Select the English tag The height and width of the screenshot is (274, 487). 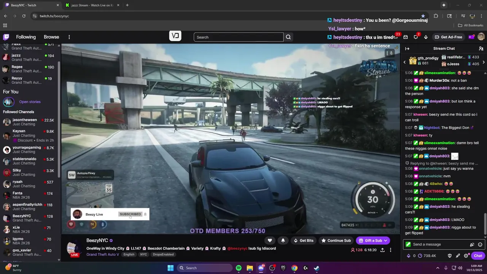(x=129, y=255)
